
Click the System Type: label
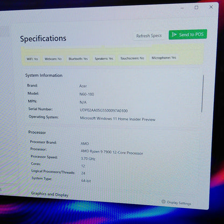coord(41,178)
